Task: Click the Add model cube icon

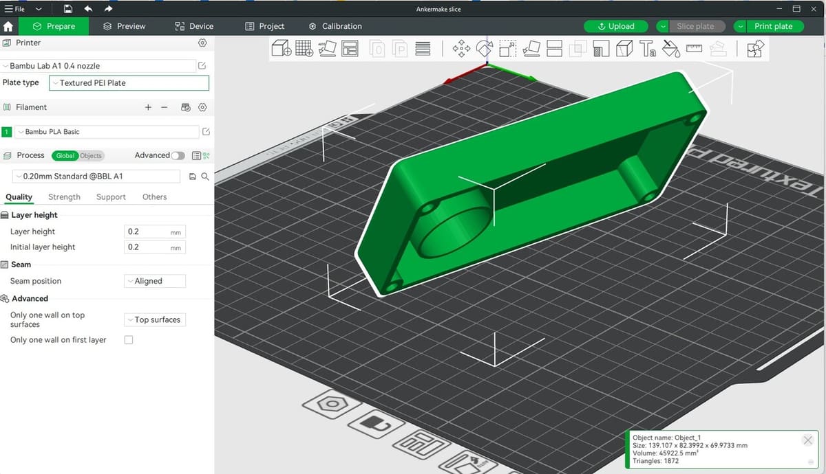Action: 281,49
